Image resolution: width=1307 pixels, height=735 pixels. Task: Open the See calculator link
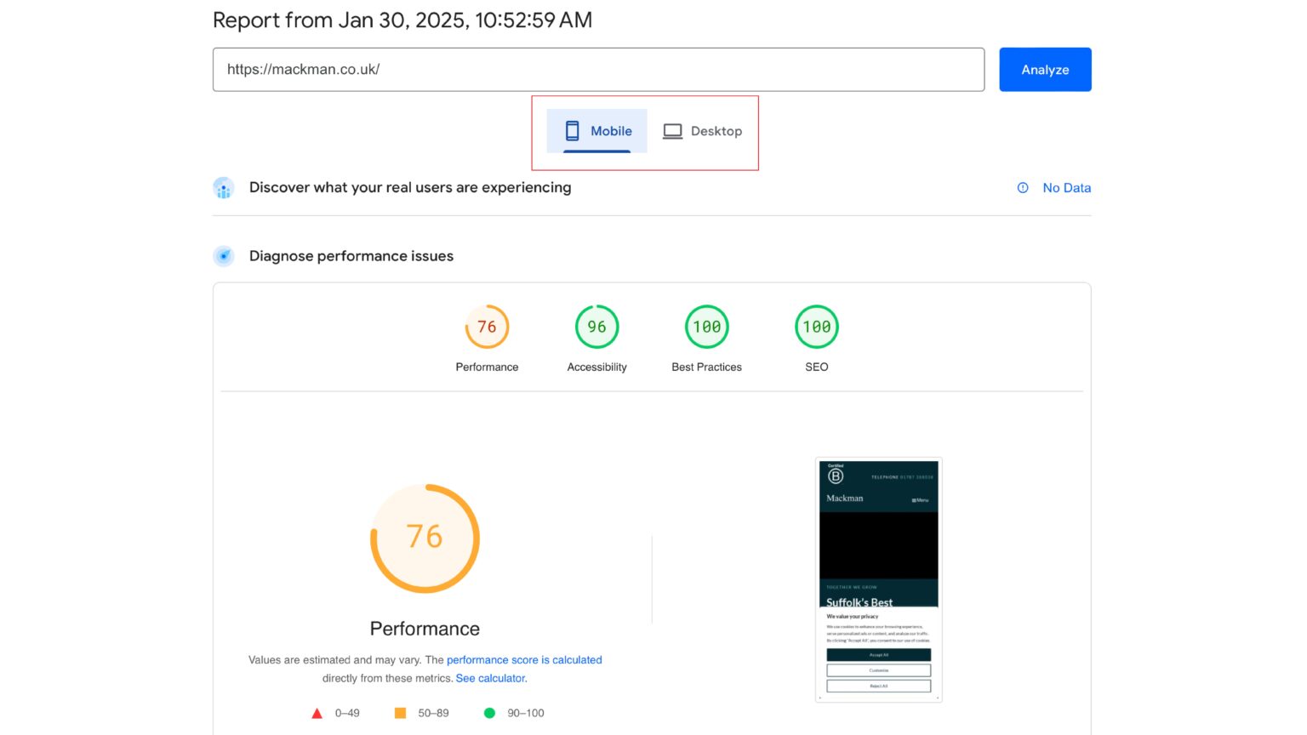(x=490, y=678)
